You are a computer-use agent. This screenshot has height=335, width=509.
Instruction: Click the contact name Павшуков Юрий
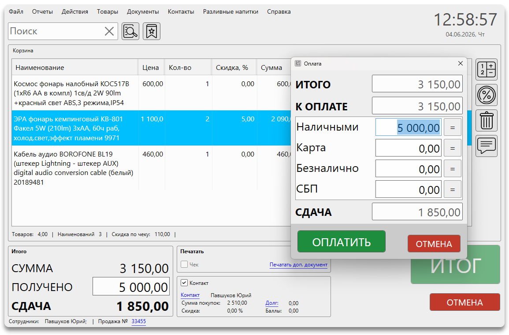click(231, 295)
